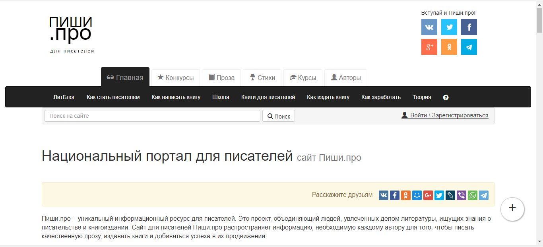Open the Telegram channel in header socials
The height and width of the screenshot is (247, 543).
click(x=469, y=47)
